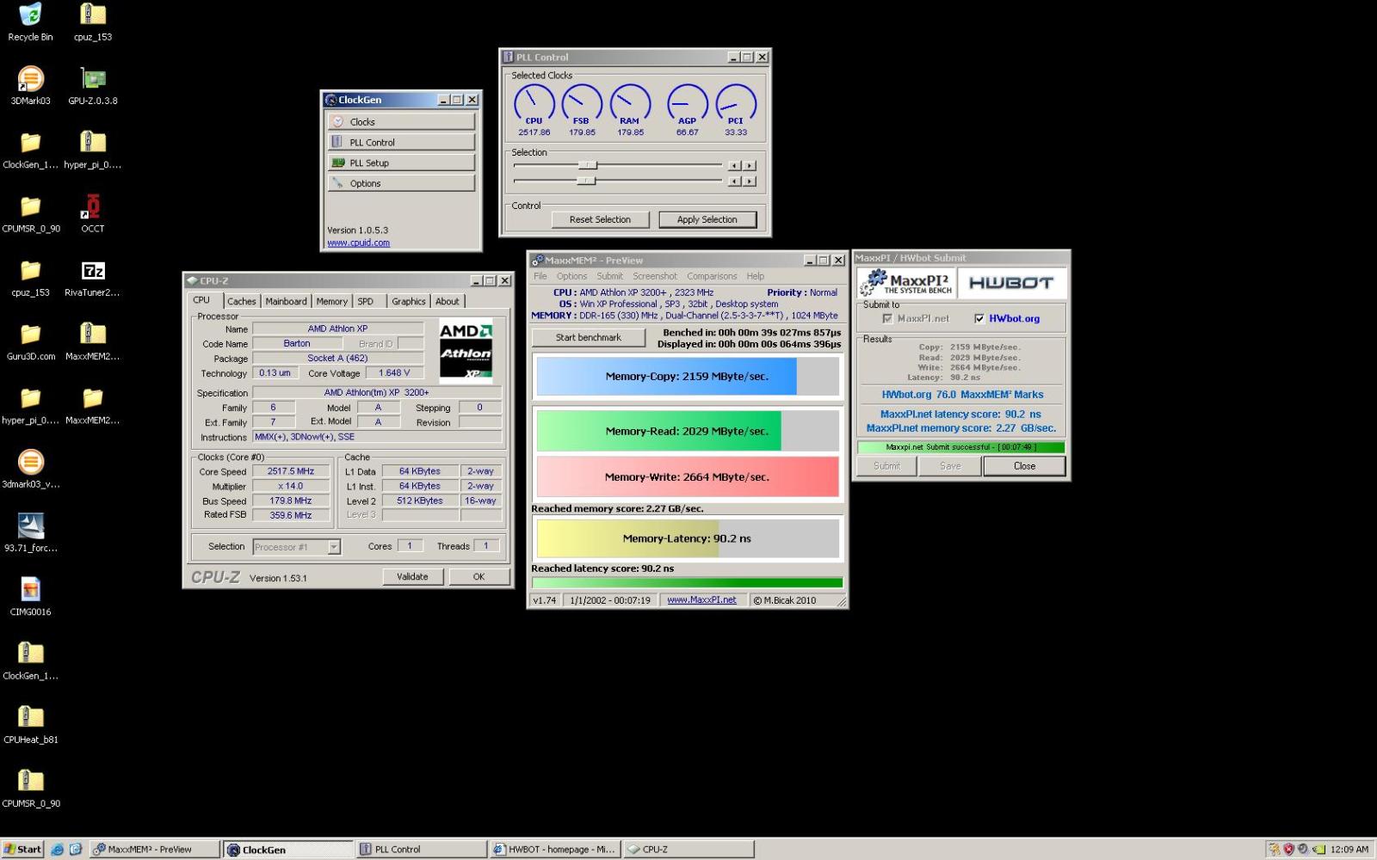Click Reset Selection in PLL Control

pyautogui.click(x=600, y=219)
